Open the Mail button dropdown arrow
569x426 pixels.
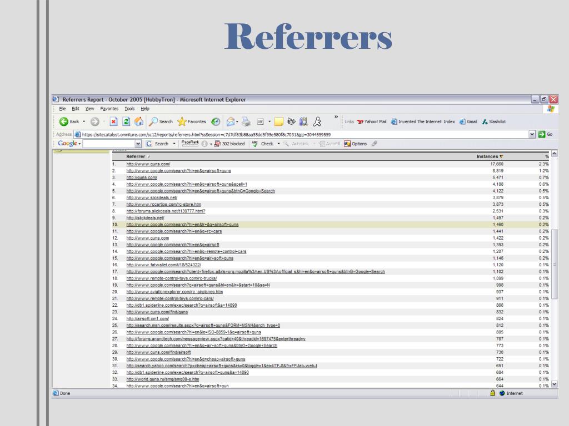point(237,121)
